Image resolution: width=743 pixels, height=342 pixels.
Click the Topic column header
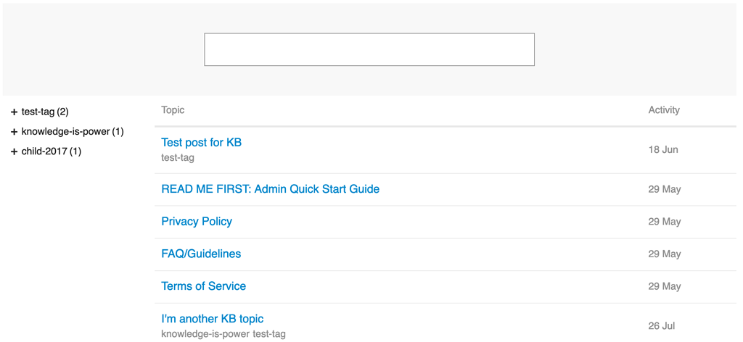click(173, 110)
